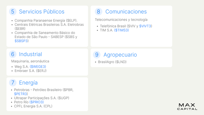Click the number 5 circle badge
This screenshot has height=115, width=204.
(x=13, y=11)
